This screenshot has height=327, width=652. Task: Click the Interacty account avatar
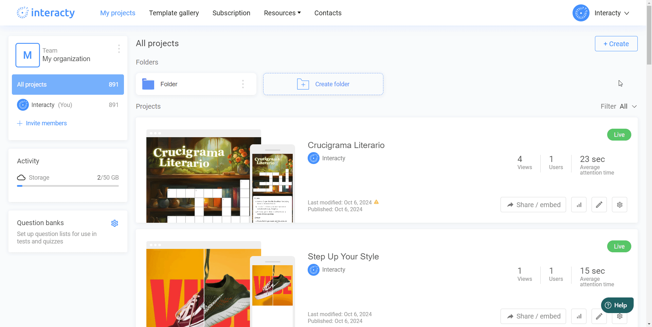point(581,13)
